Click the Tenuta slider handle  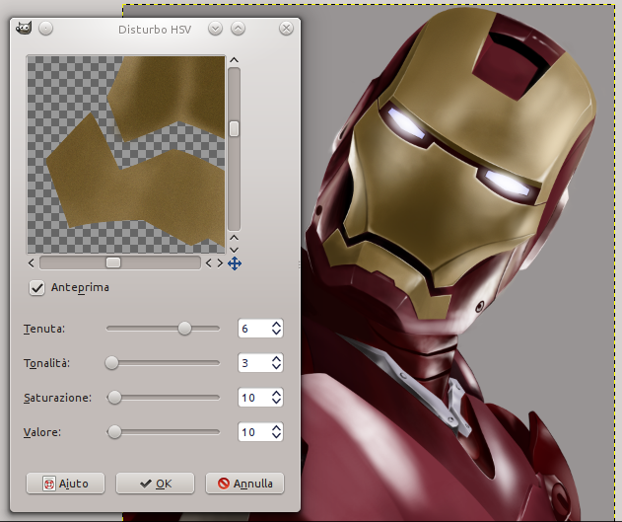coord(184,329)
